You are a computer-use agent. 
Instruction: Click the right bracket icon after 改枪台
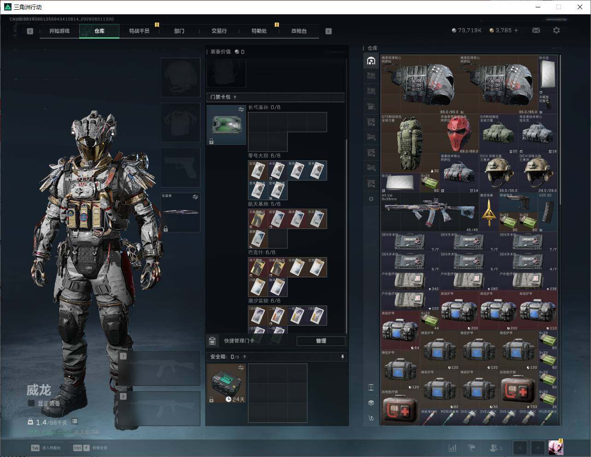point(328,31)
